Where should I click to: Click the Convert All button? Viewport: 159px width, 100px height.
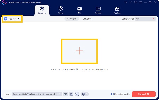(x=144, y=94)
